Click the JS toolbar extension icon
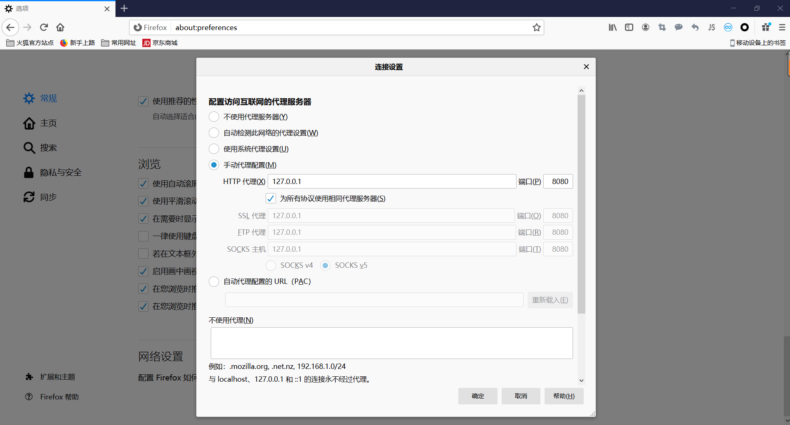Viewport: 790px width, 425px height. tap(712, 27)
